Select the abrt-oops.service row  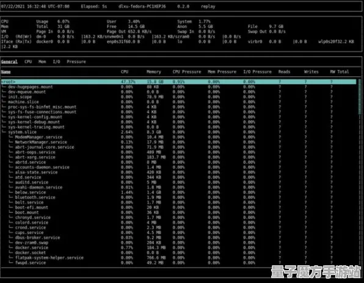178,152
